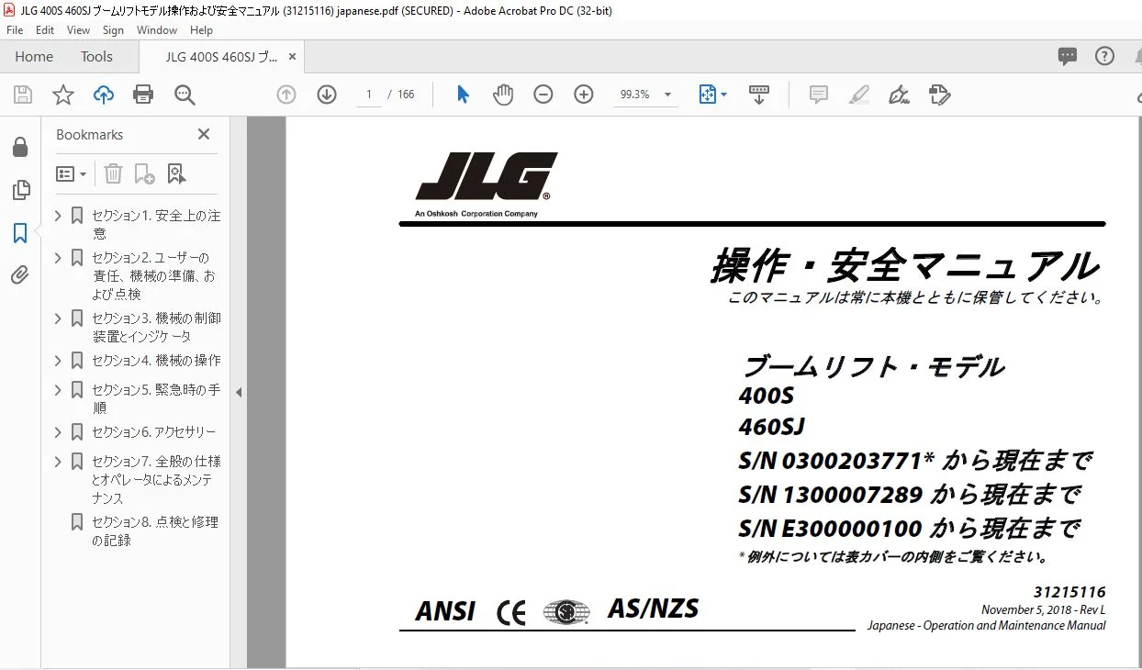Click the document number 31215116 text
The image size is (1142, 670).
pos(1069,592)
